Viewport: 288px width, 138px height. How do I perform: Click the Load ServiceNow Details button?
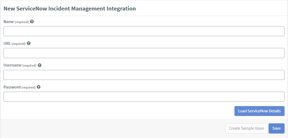[259, 111]
